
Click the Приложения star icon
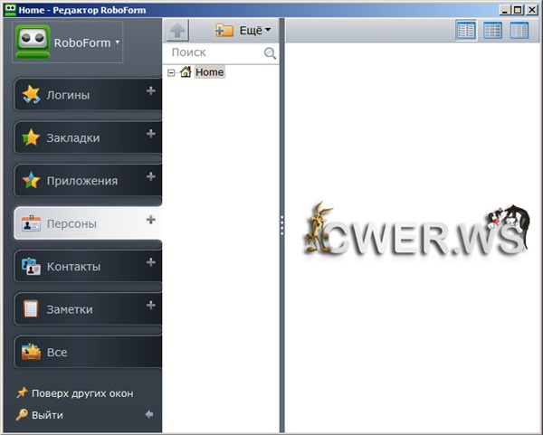click(x=32, y=180)
